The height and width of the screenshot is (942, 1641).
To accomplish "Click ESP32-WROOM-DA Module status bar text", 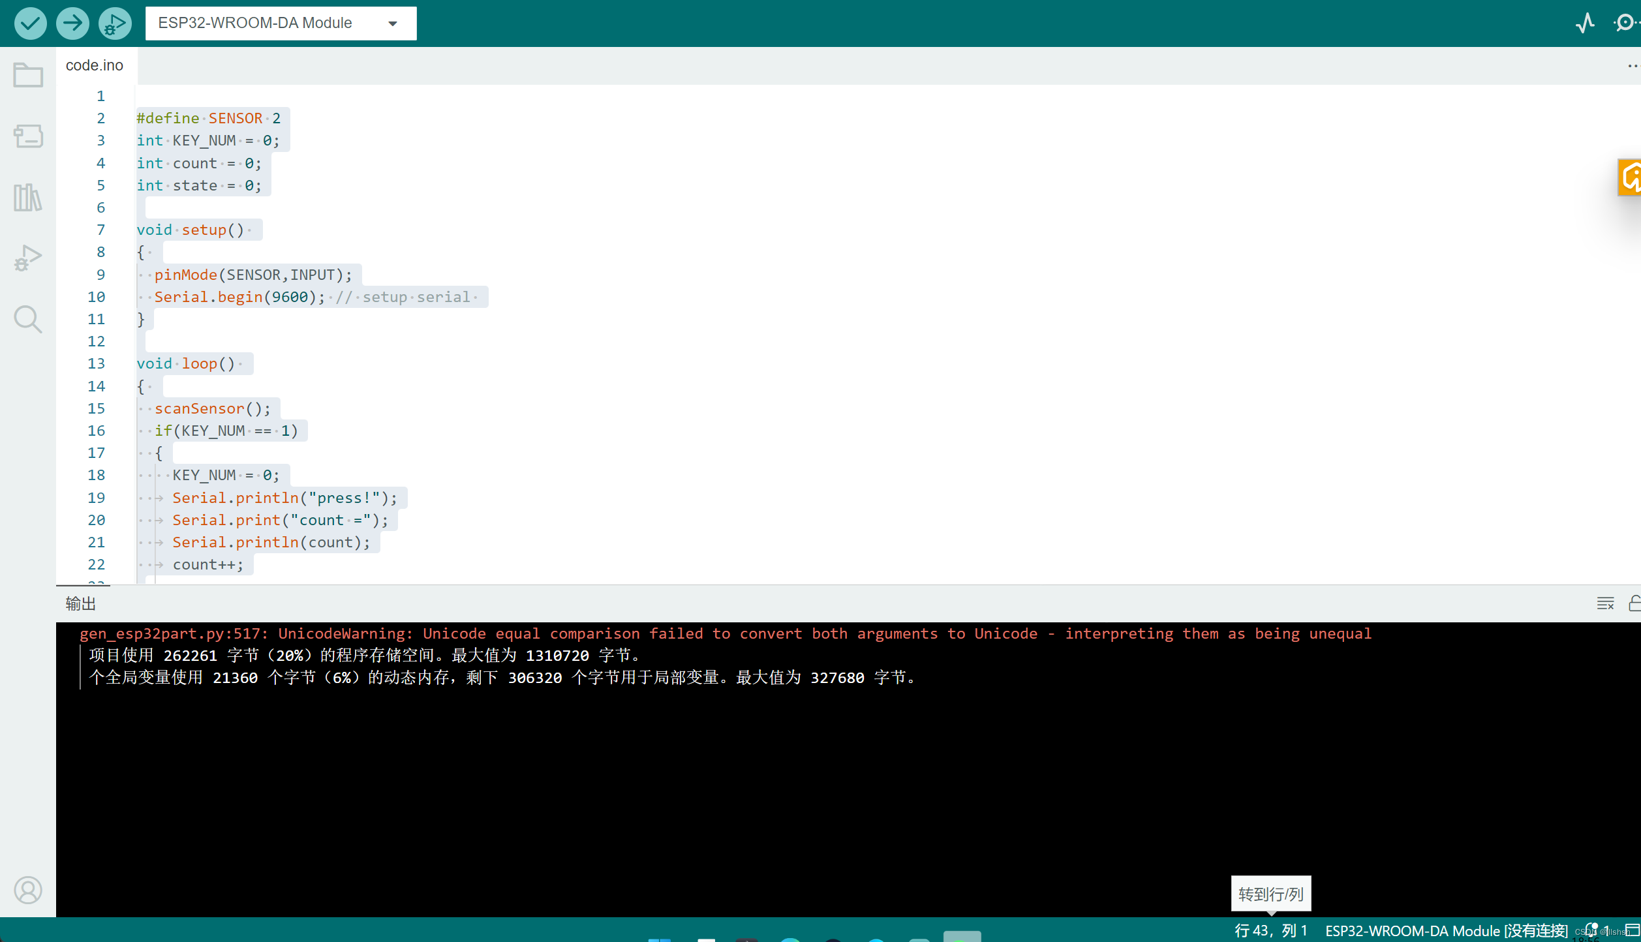I will click(1446, 930).
